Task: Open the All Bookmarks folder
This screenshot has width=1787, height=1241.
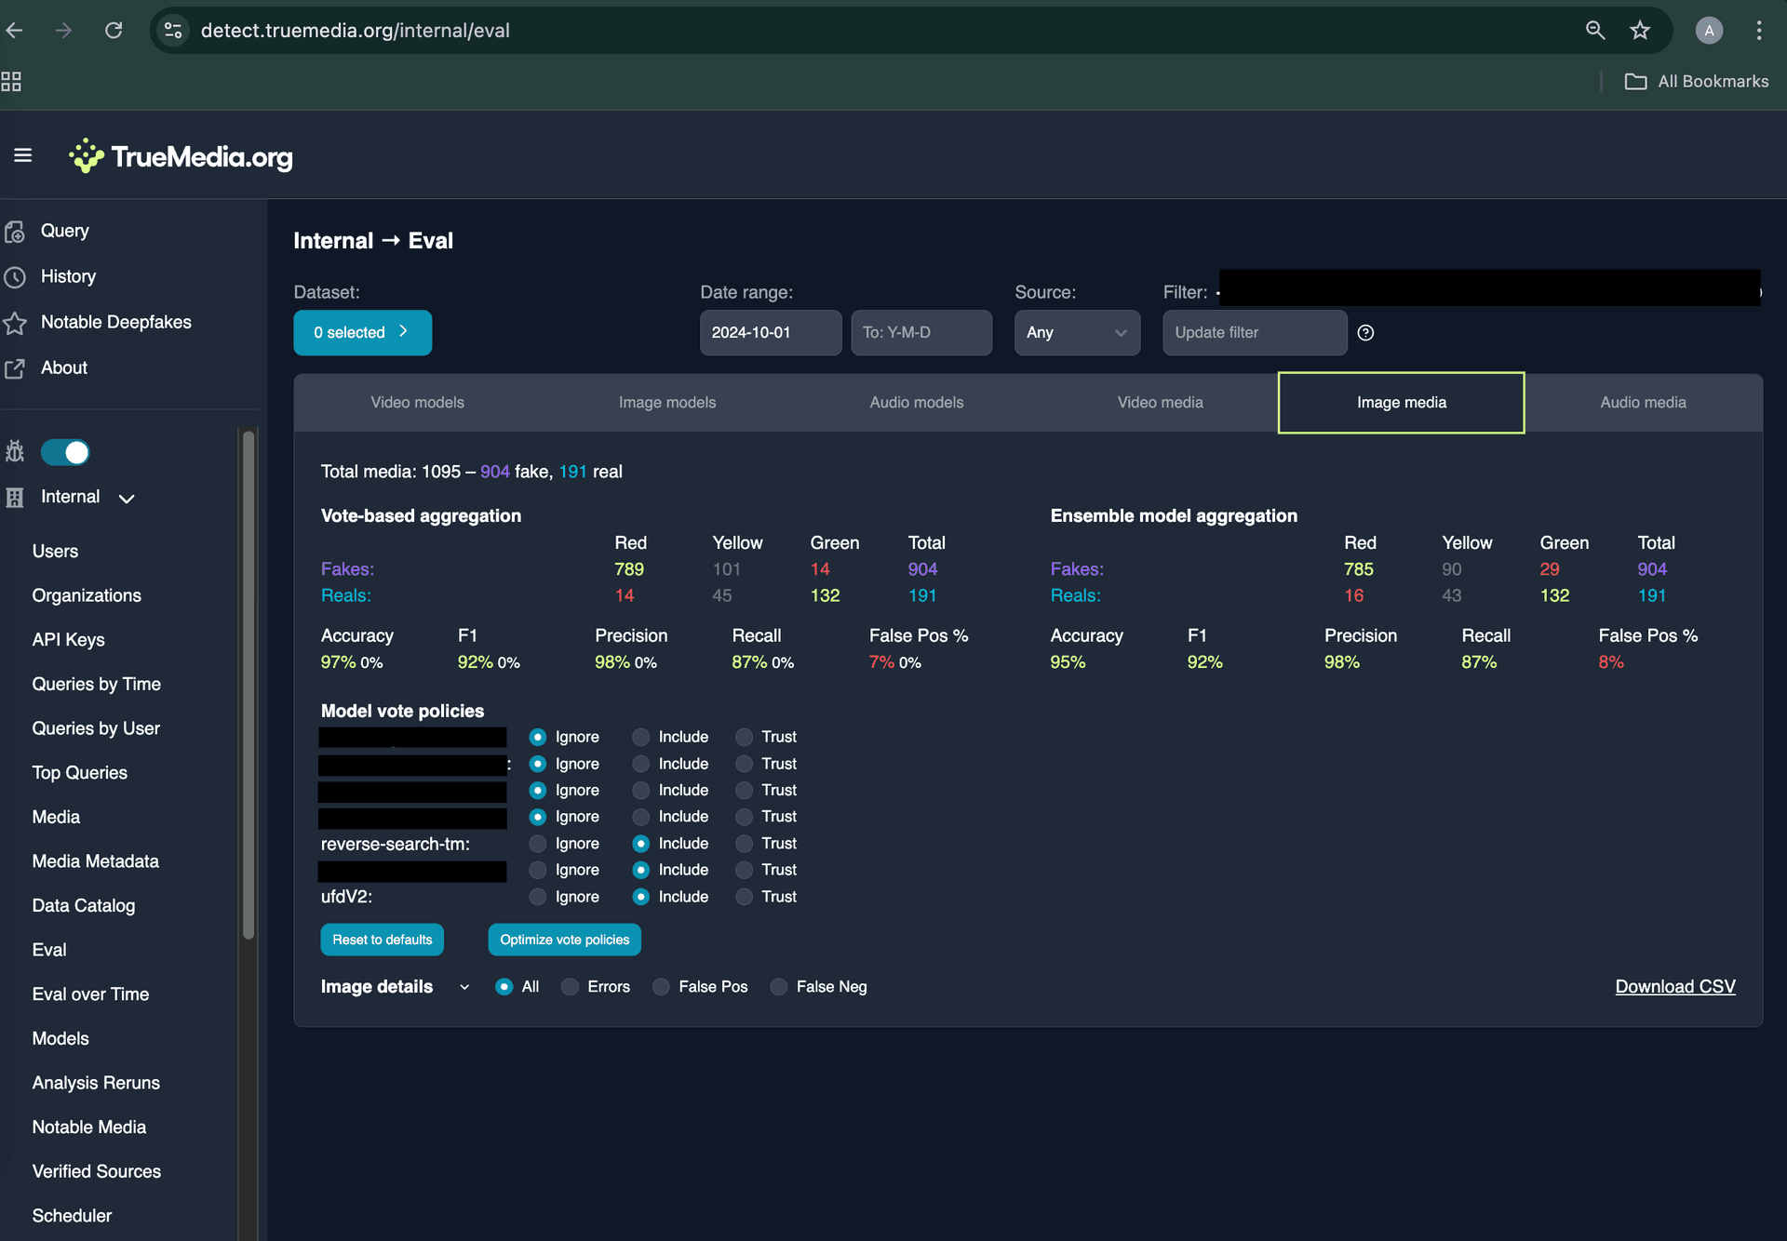Action: pos(1697,81)
